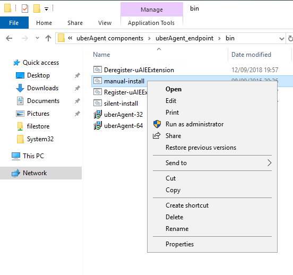
Task: Switch to the View ribbon tab
Action: 105,23
